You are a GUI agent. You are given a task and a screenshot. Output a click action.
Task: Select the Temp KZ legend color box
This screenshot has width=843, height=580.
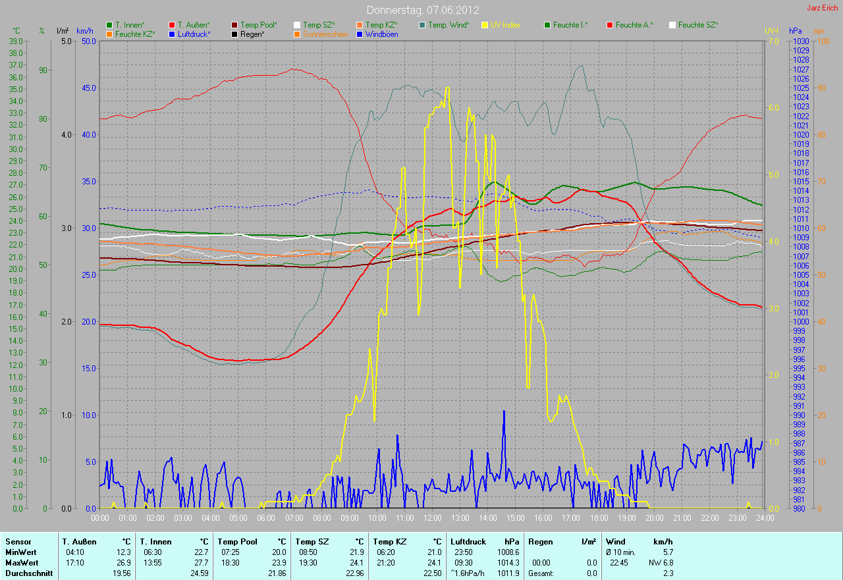tap(360, 25)
